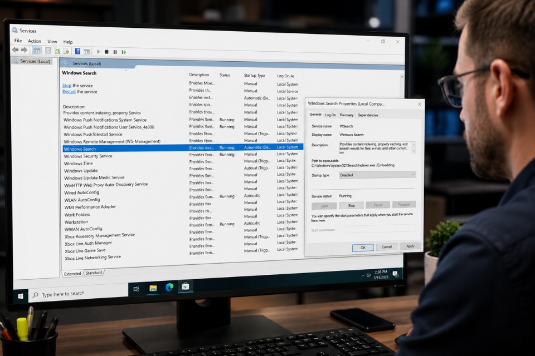The height and width of the screenshot is (356, 535).
Task: Select Windows Push Notifications User Service_4e380
Action: [109, 127]
